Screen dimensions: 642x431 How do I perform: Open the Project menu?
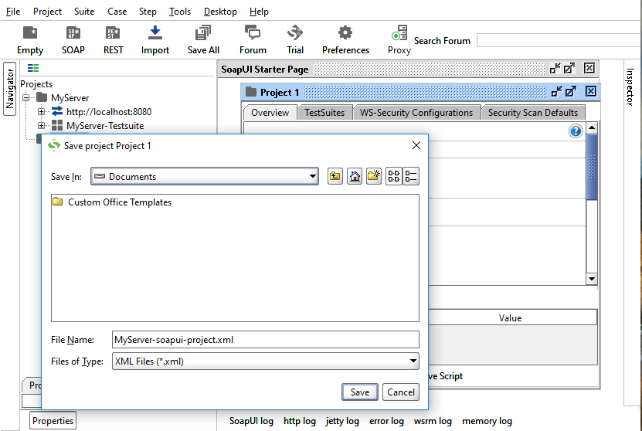coord(47,12)
